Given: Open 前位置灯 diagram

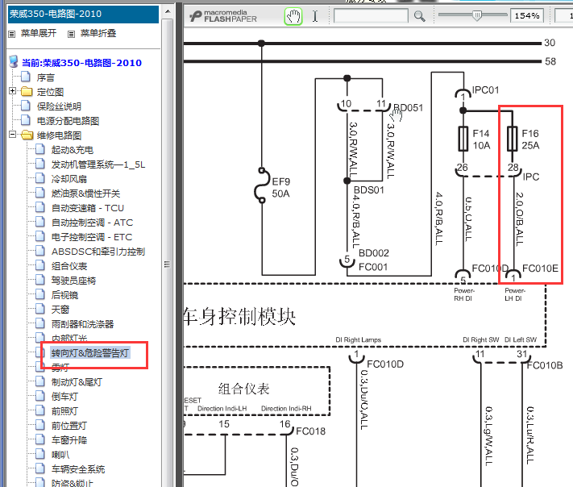Looking at the screenshot, I should pyautogui.click(x=69, y=426).
